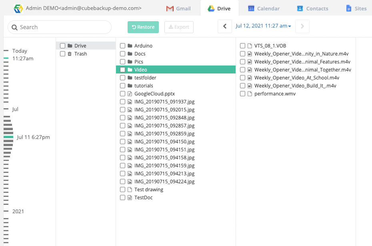Click the performance.wmv file icon
The height and width of the screenshot is (246, 372).
pos(250,94)
